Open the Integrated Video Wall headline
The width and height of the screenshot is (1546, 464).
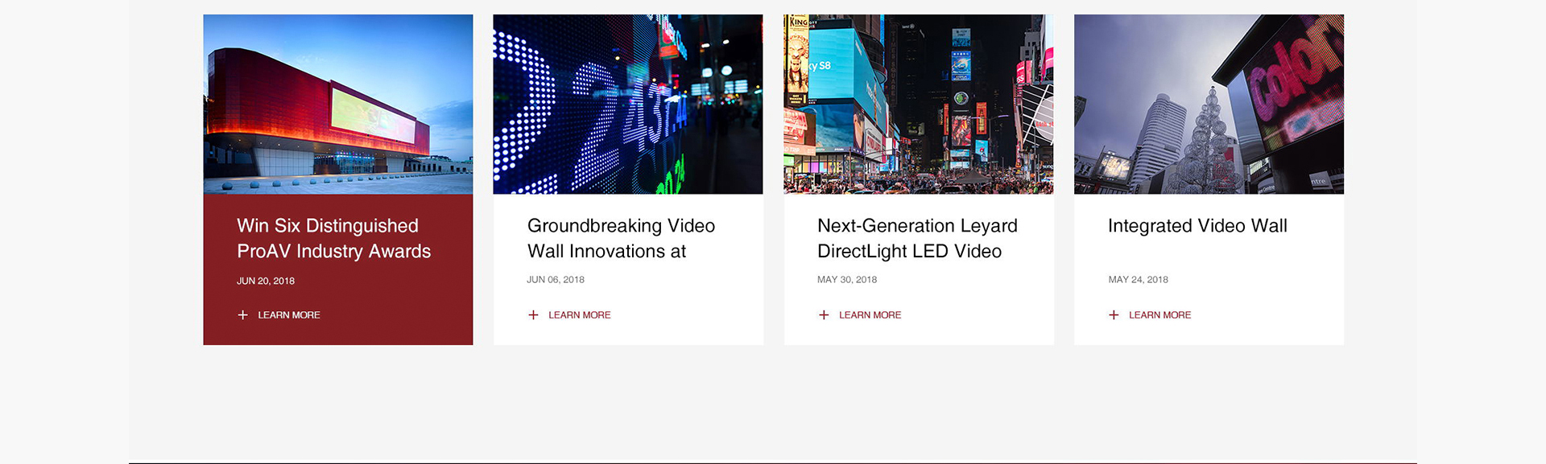click(1197, 226)
